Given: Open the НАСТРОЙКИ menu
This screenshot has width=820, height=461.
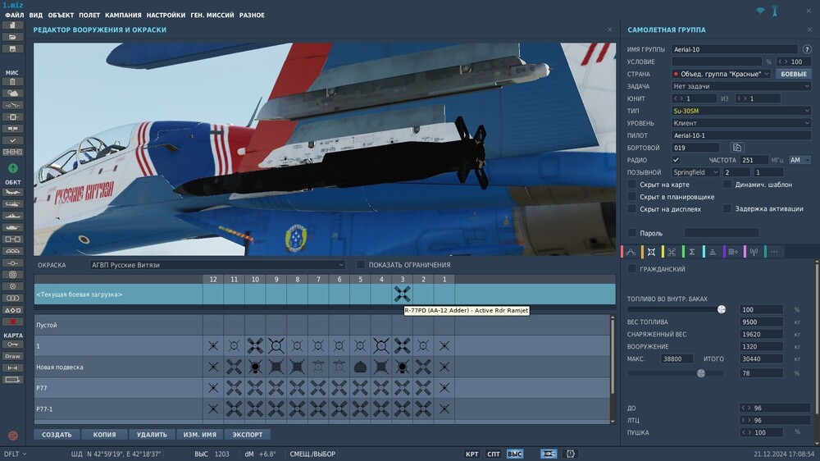Looking at the screenshot, I should click(x=166, y=15).
